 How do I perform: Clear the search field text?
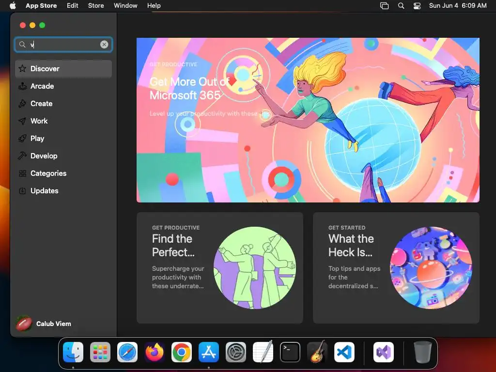tap(104, 45)
